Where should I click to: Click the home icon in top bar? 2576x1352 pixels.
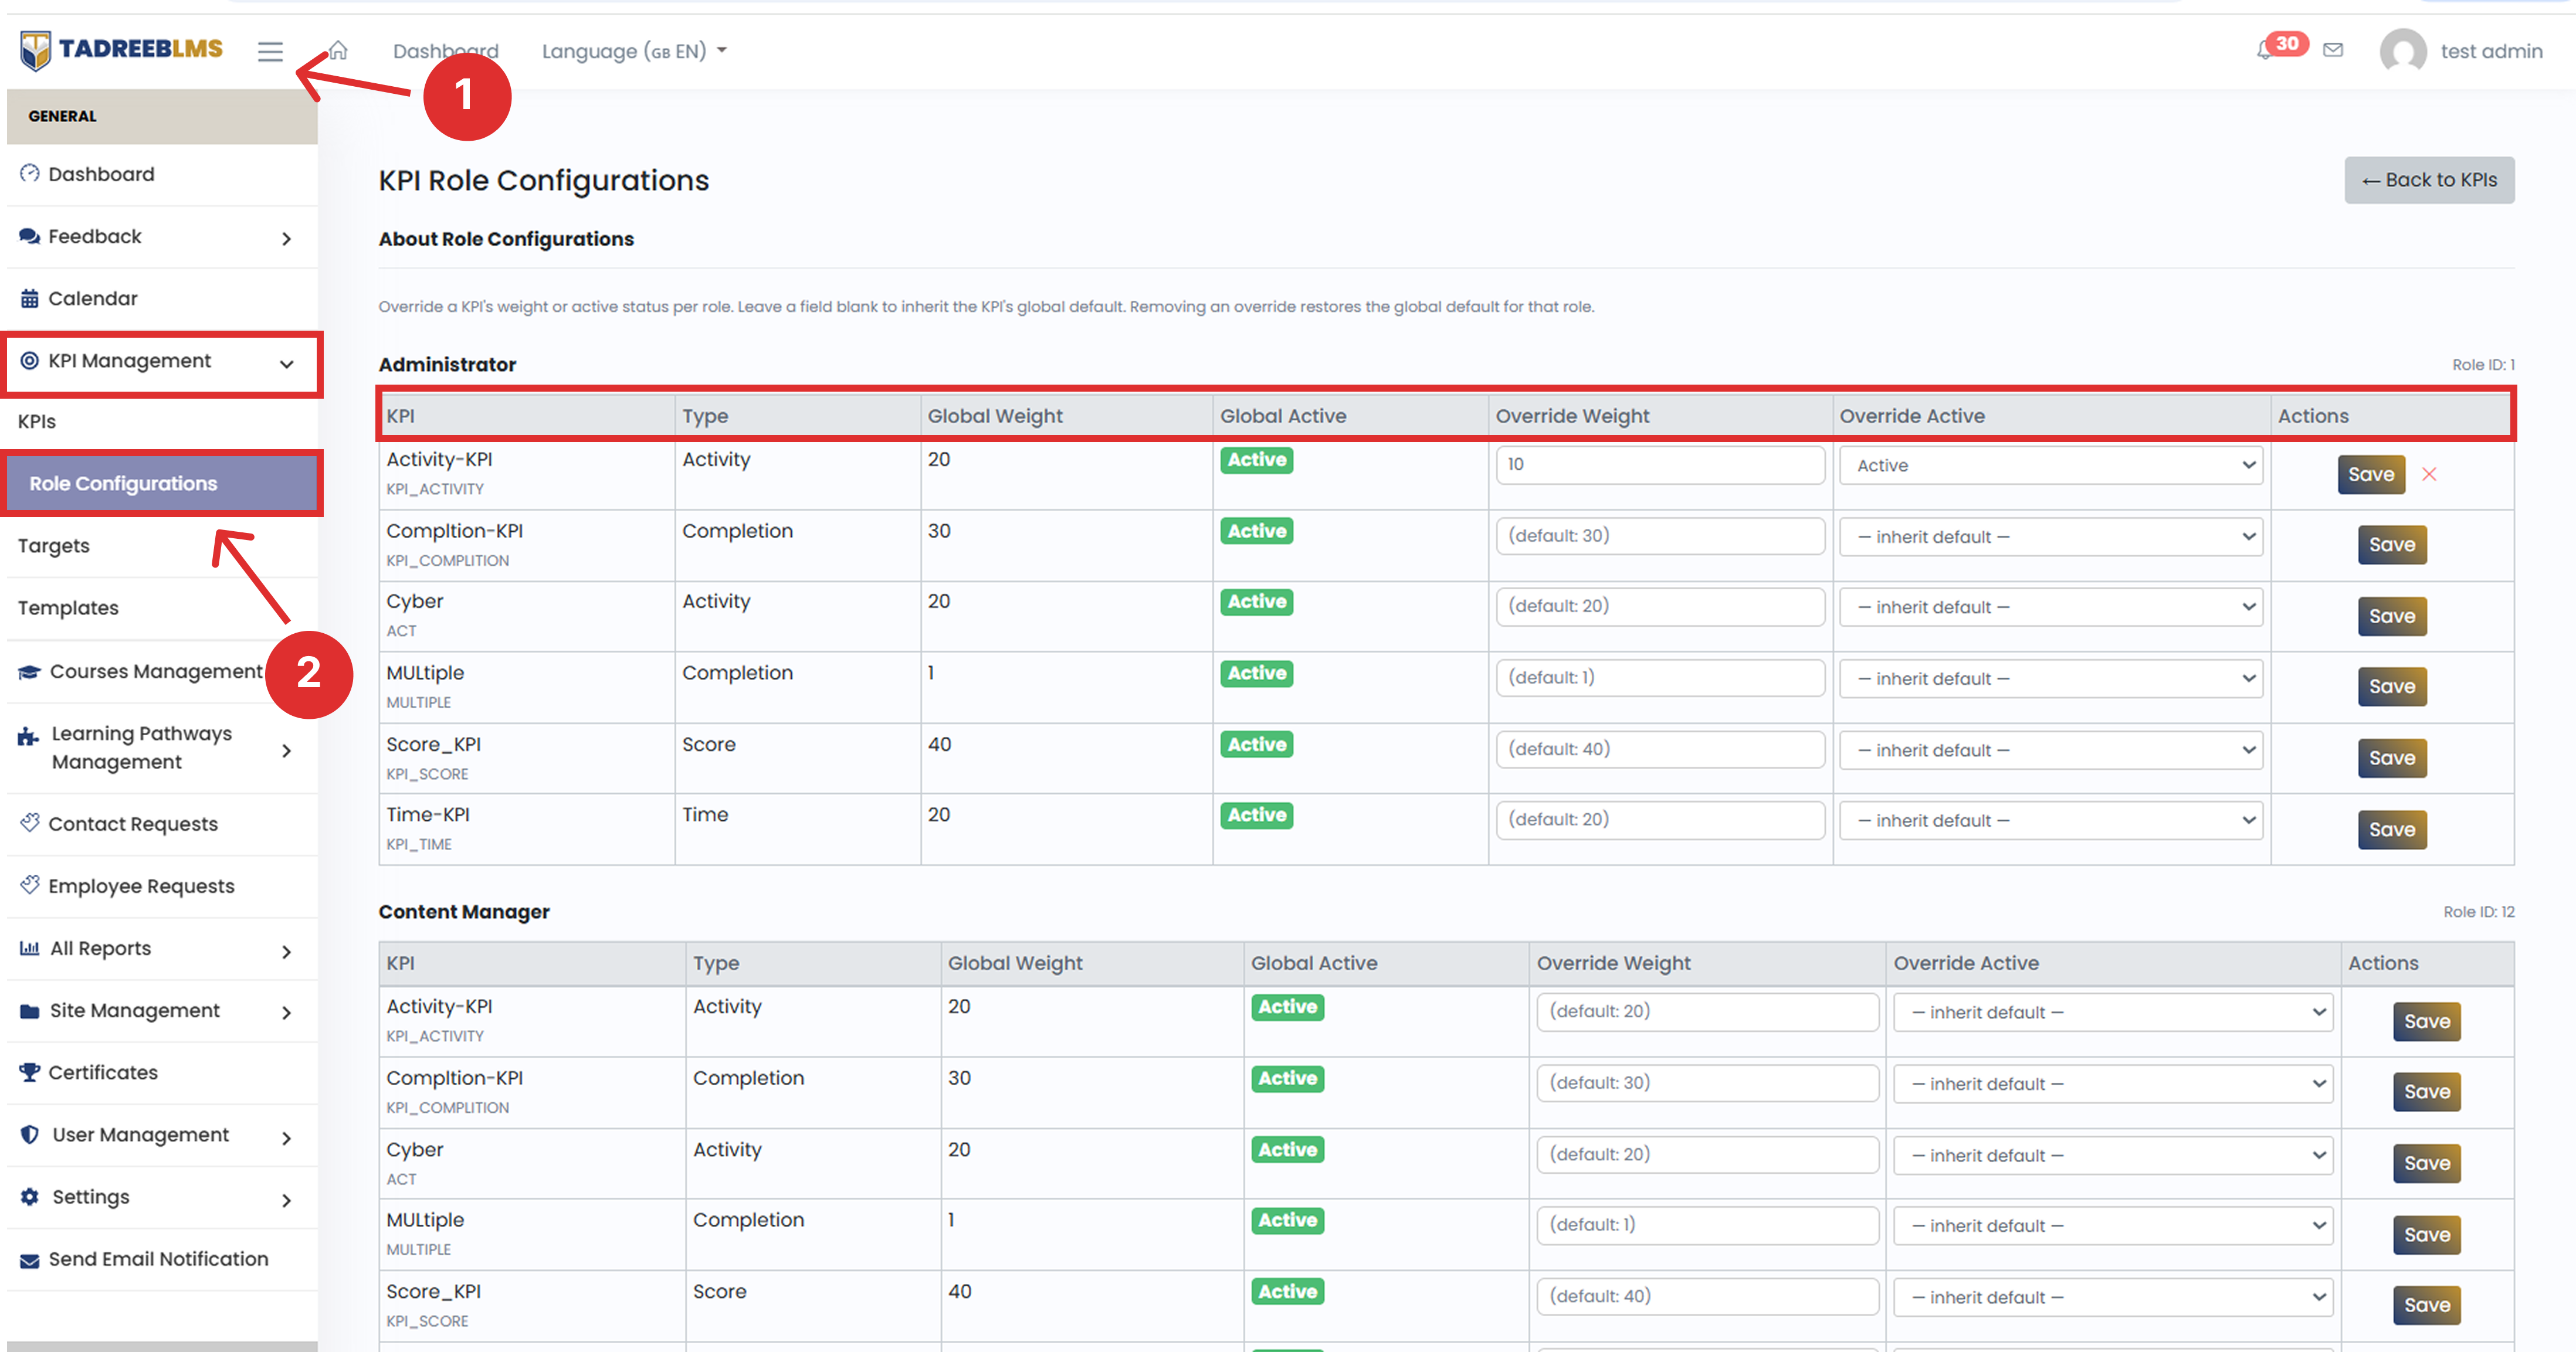[x=338, y=50]
